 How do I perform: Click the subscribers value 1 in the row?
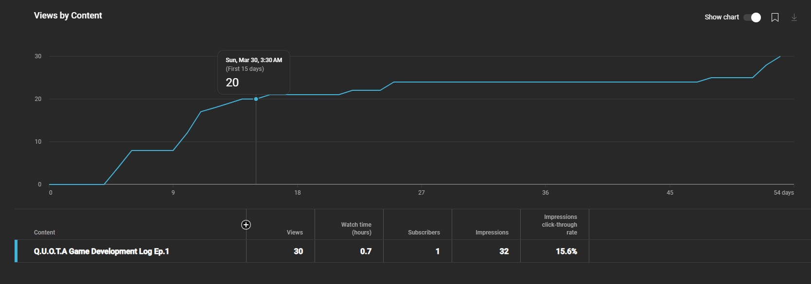click(x=437, y=251)
